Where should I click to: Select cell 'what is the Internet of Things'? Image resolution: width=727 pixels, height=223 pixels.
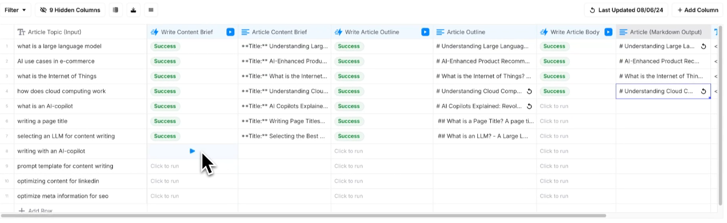[x=80, y=76]
